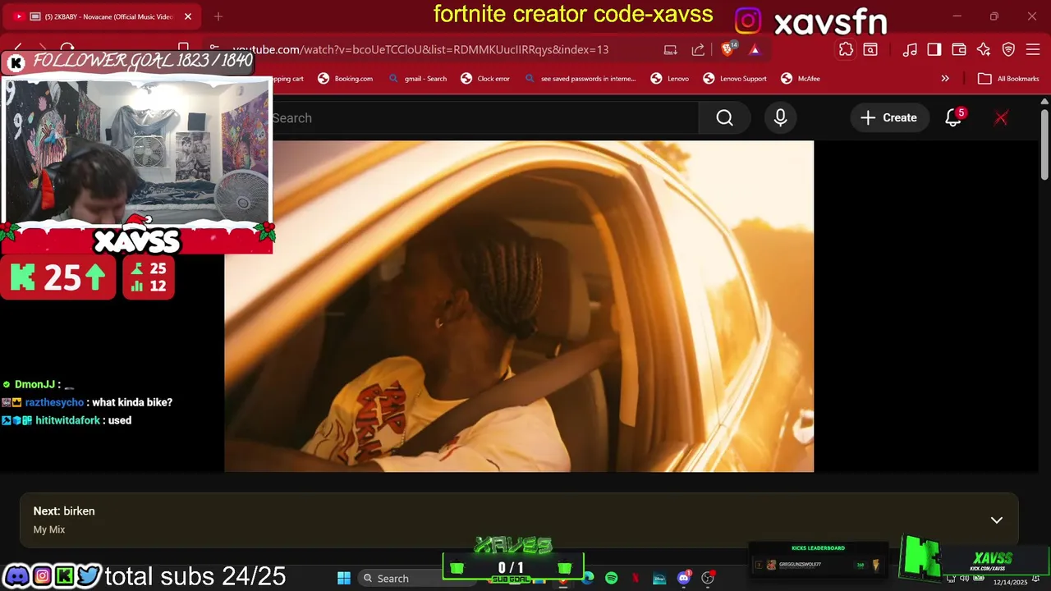
Task: Open Disney+ from the taskbar
Action: click(x=659, y=578)
